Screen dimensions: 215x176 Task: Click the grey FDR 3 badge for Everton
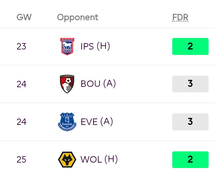pos(190,122)
